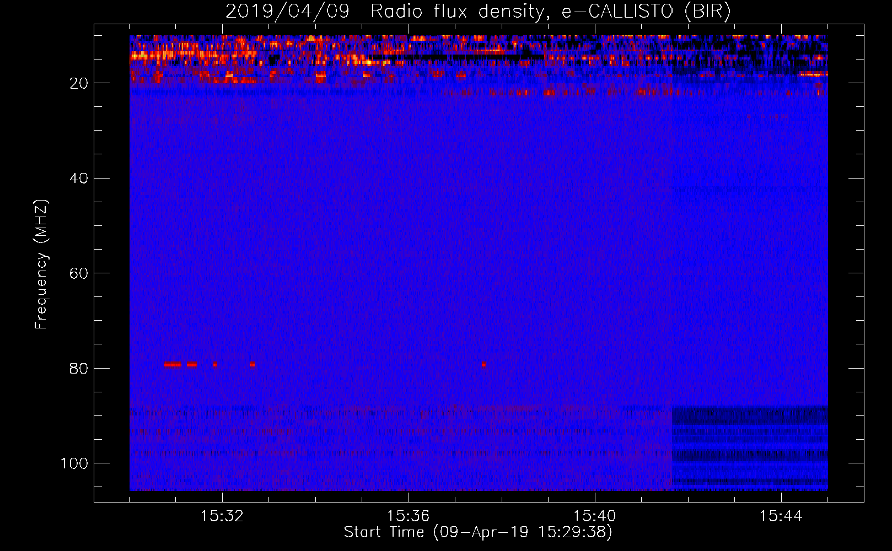Screen dimensions: 892x551
Task: Click the 15:32 time tick label
Action: click(222, 516)
